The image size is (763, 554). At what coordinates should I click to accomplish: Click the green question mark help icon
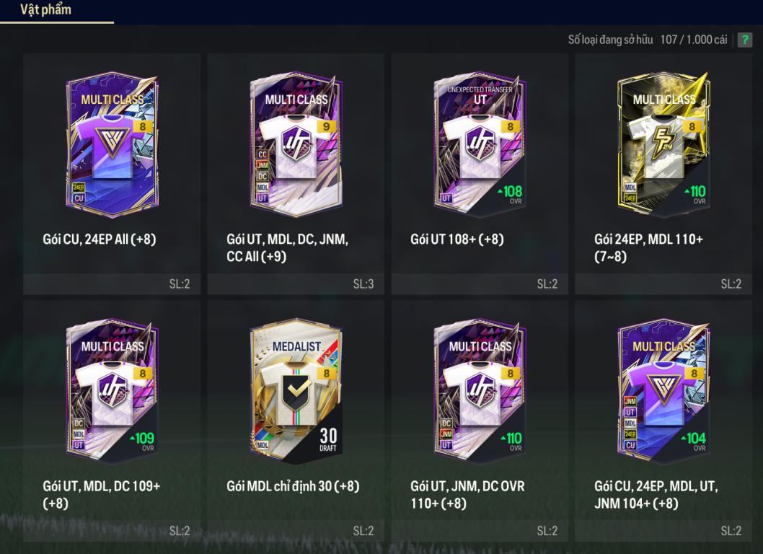pyautogui.click(x=744, y=40)
